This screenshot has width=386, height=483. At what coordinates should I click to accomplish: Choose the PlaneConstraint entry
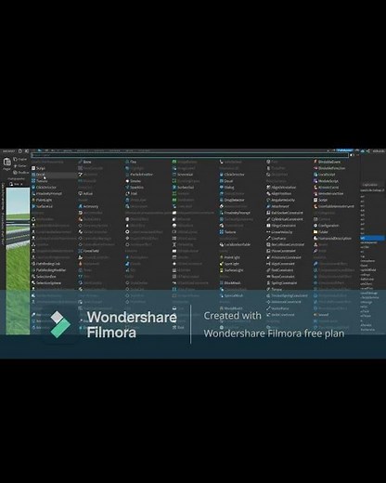tap(281, 251)
